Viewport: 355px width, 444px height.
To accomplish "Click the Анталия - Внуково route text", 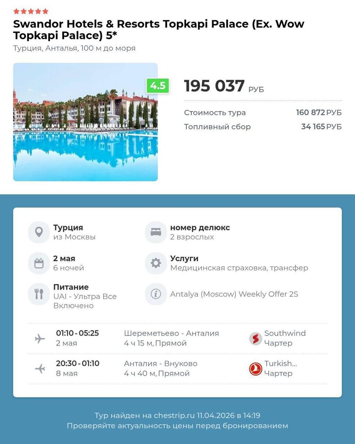I will click(x=161, y=364).
